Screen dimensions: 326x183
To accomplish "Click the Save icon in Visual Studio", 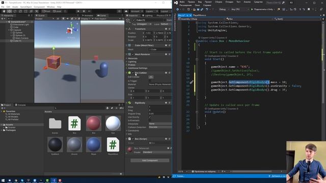I will click(x=198, y=9).
